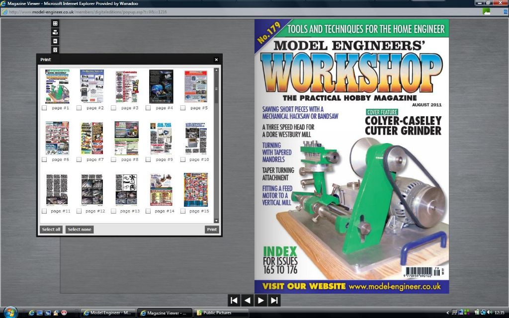The height and width of the screenshot is (318, 509).
Task: Click the zoom magnifier icon in the viewer toolbar
Action: point(55,50)
